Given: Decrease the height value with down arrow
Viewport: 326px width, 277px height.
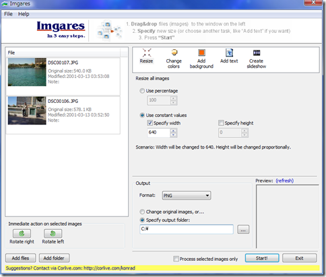Looking at the screenshot, I should (x=244, y=134).
